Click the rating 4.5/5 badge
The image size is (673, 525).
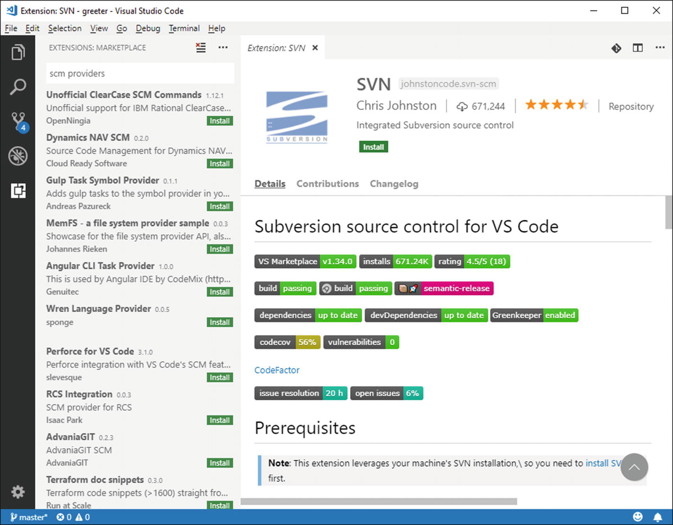pos(472,262)
